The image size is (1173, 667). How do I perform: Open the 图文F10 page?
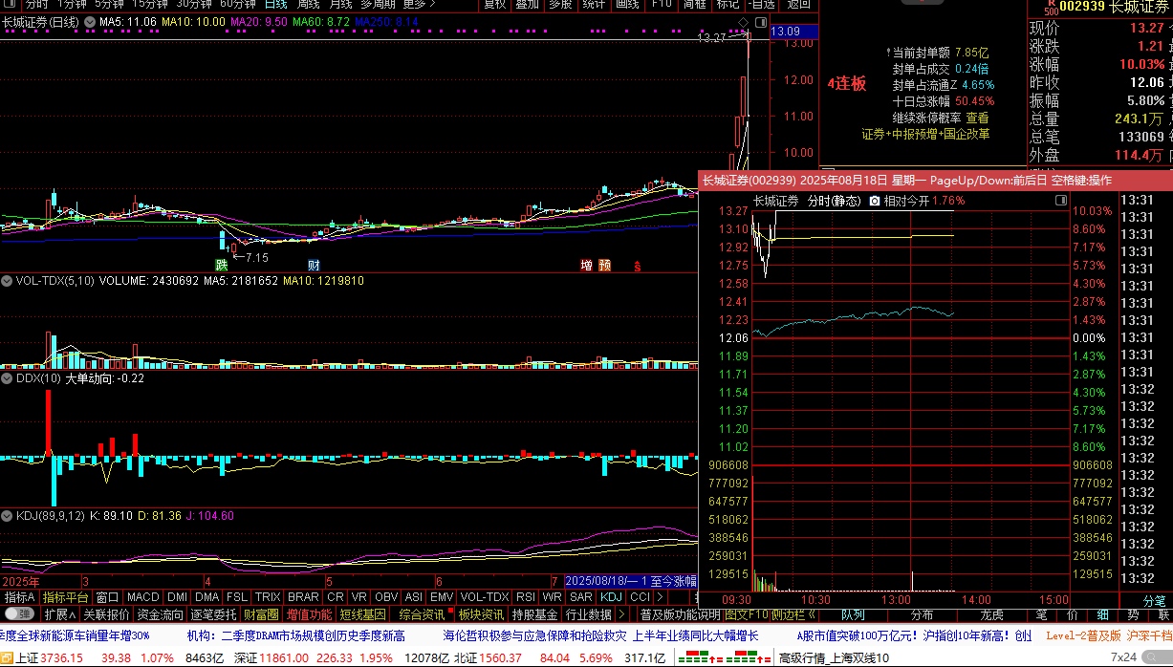pyautogui.click(x=746, y=614)
